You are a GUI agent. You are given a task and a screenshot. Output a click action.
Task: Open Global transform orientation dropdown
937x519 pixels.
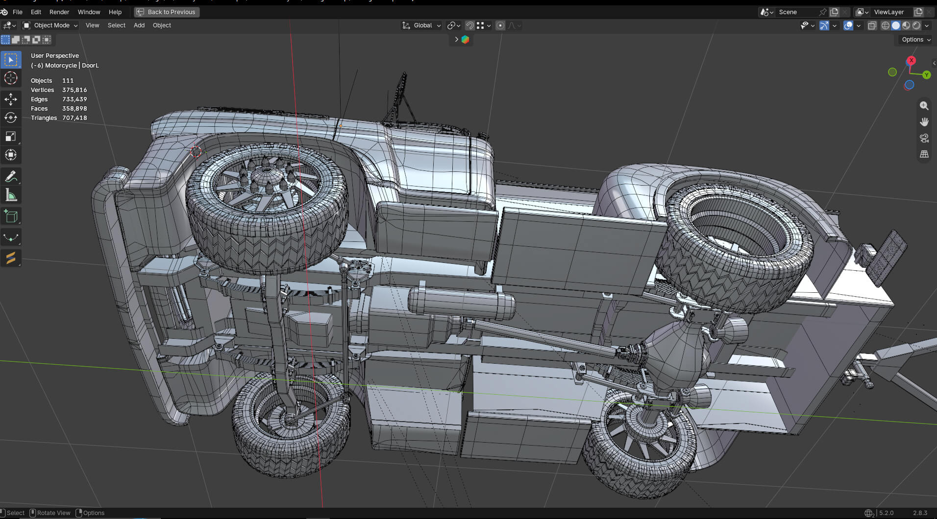pyautogui.click(x=421, y=25)
